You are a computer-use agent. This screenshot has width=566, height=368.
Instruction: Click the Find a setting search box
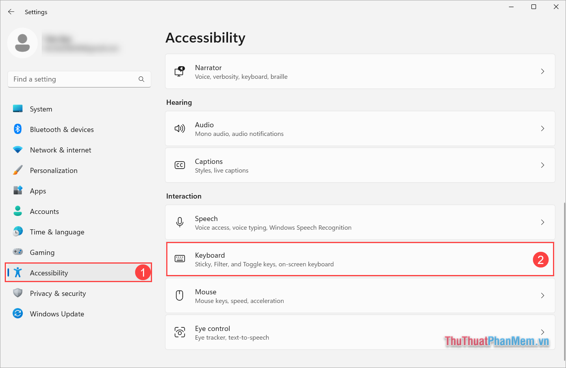pos(75,79)
